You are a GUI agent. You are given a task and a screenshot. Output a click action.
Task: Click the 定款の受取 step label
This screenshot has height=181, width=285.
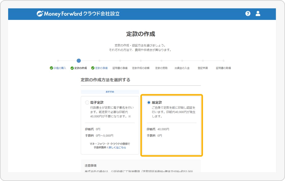(x=161, y=68)
